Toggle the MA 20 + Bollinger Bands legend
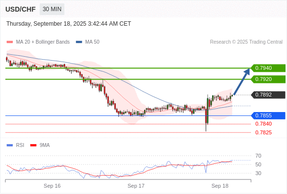Screen dimensions: 287x194 43,42
